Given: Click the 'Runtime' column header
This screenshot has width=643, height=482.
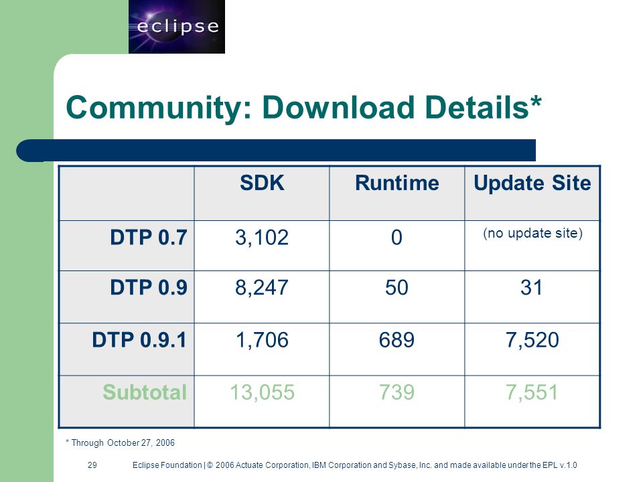Looking at the screenshot, I should (397, 183).
